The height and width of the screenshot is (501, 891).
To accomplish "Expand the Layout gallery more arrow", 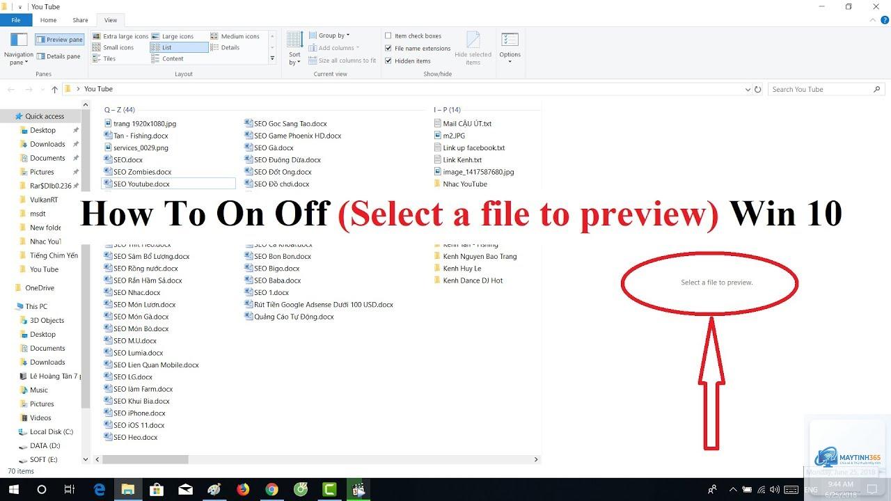I will pos(272,59).
